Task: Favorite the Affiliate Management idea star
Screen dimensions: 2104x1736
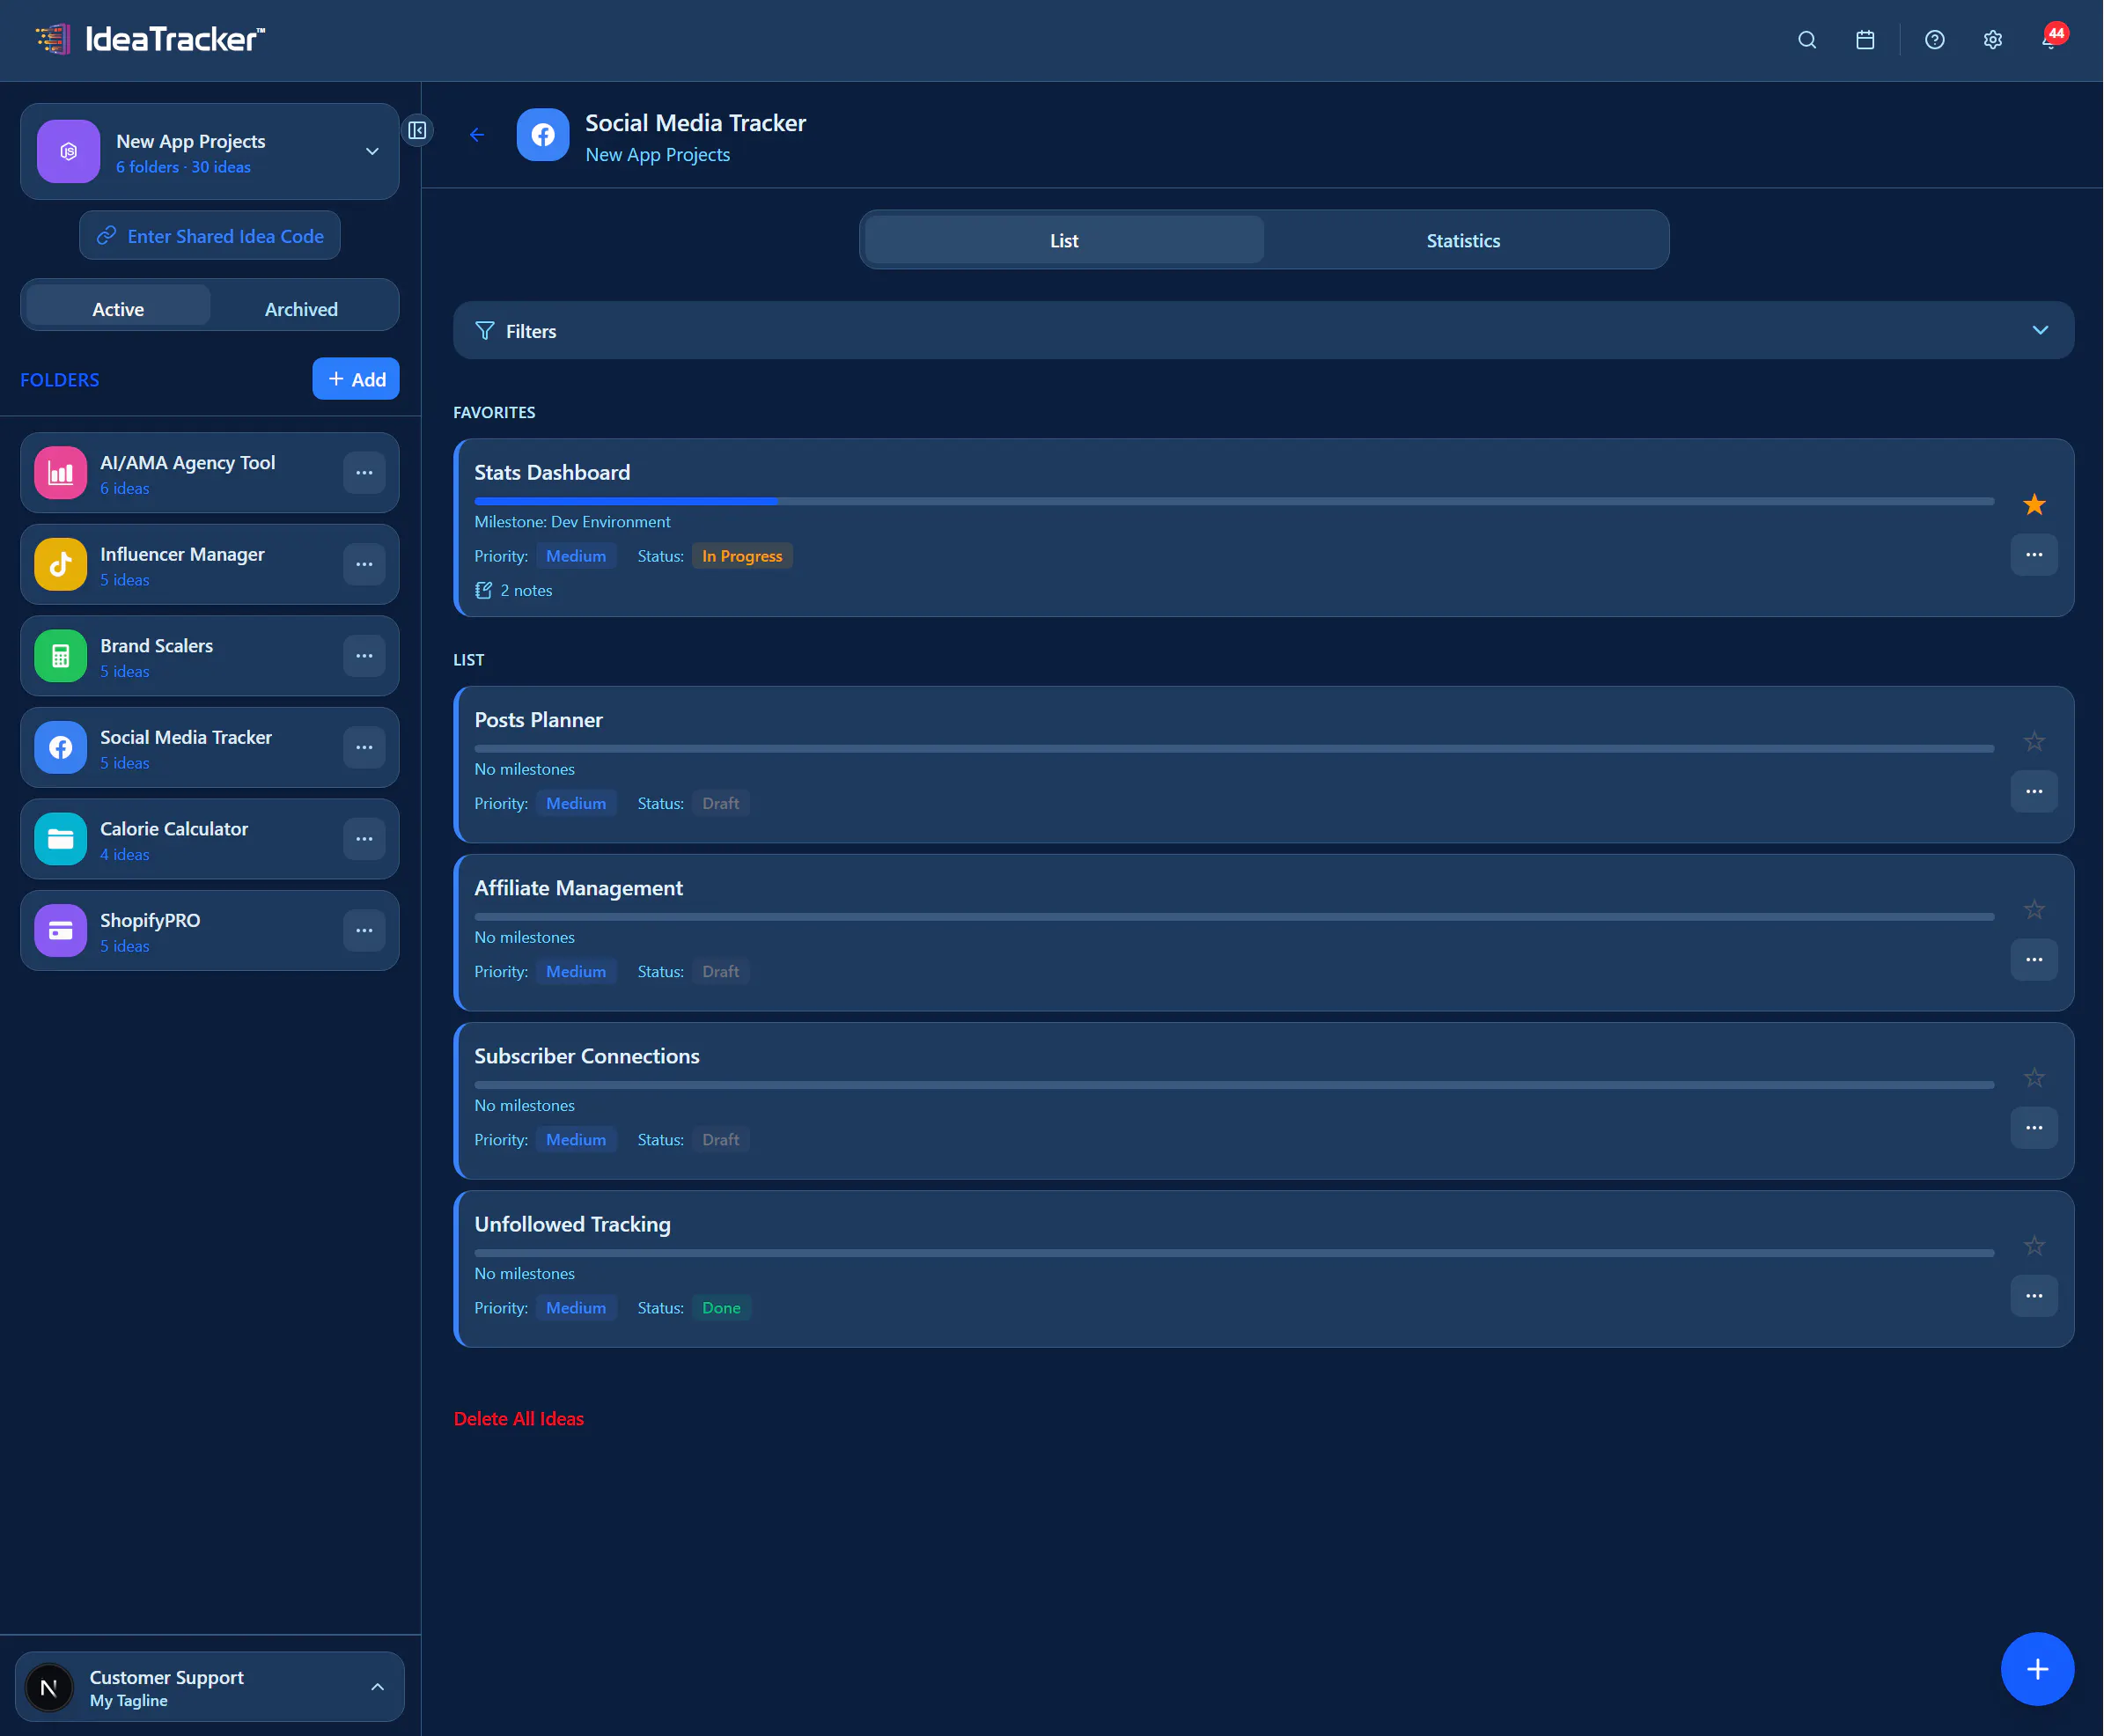Action: [x=2033, y=909]
